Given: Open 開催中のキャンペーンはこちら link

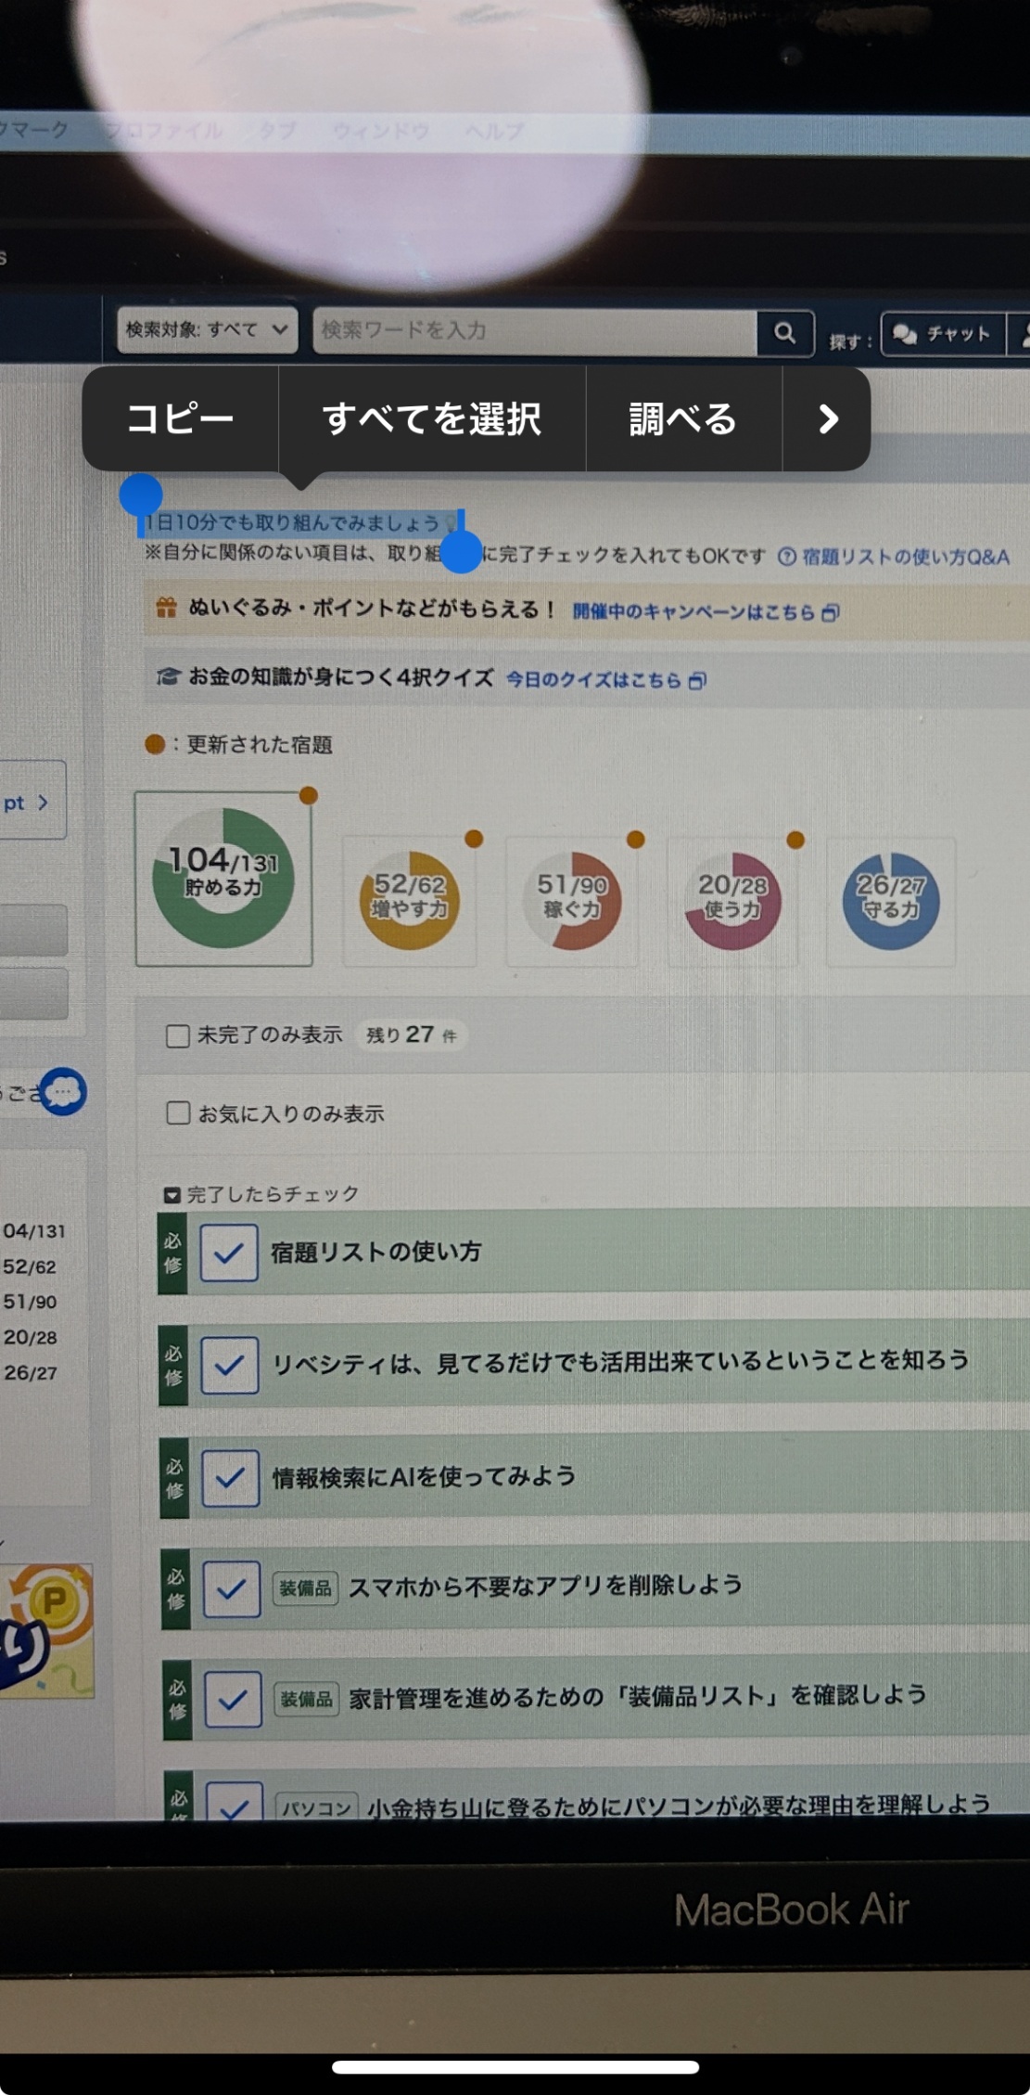Looking at the screenshot, I should tap(706, 611).
